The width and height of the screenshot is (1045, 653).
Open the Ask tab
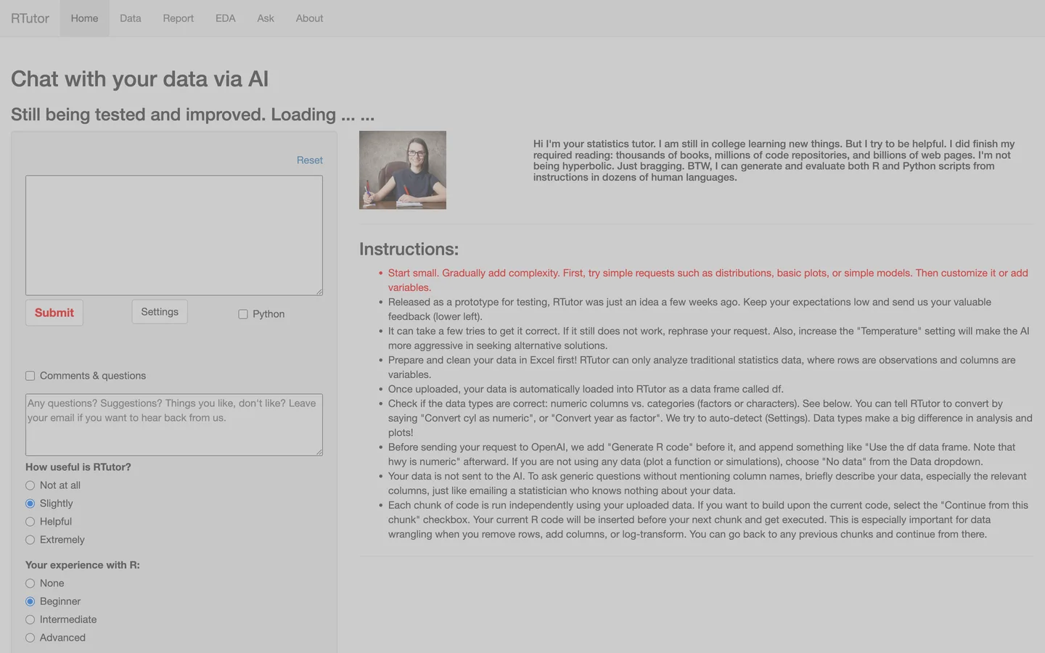[266, 18]
